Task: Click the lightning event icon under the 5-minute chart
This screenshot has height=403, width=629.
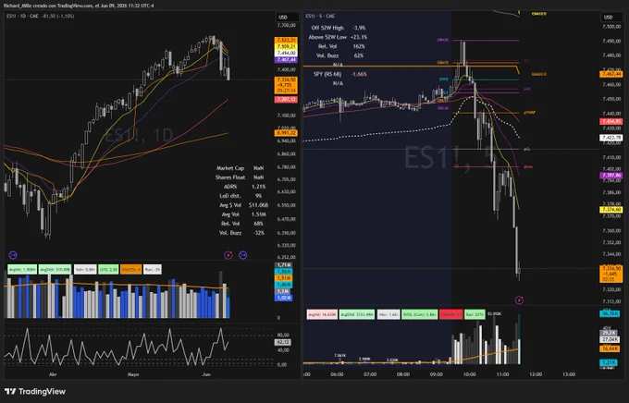Action: (x=519, y=300)
